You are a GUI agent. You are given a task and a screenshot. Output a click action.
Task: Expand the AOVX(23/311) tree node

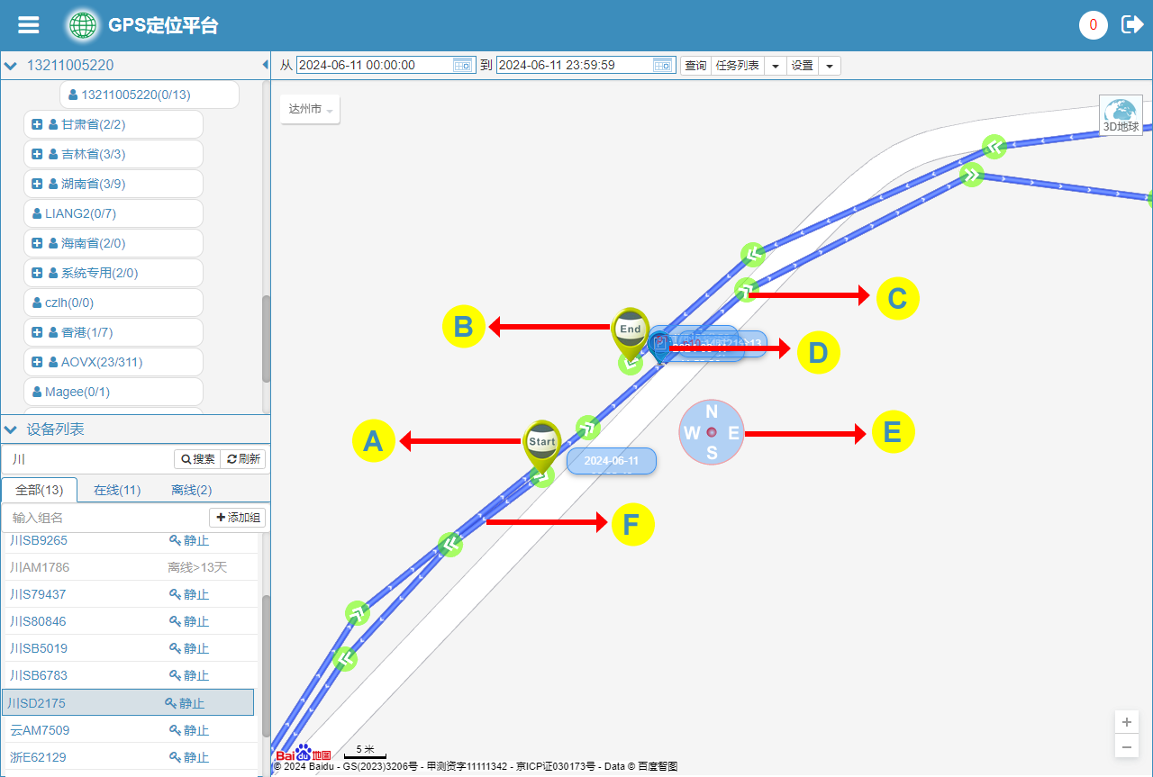click(x=37, y=362)
